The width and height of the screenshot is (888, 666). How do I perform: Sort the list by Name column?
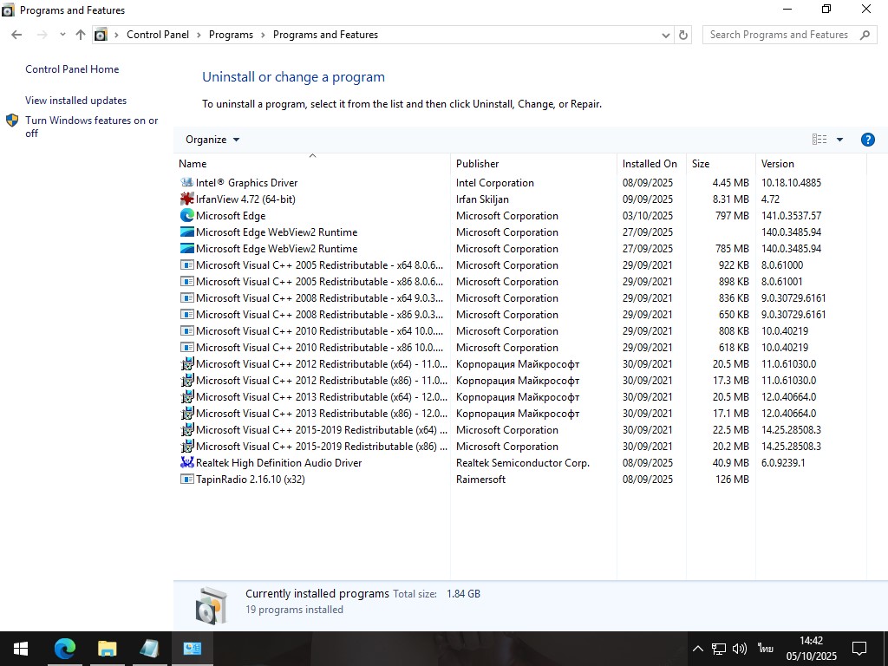tap(312, 163)
